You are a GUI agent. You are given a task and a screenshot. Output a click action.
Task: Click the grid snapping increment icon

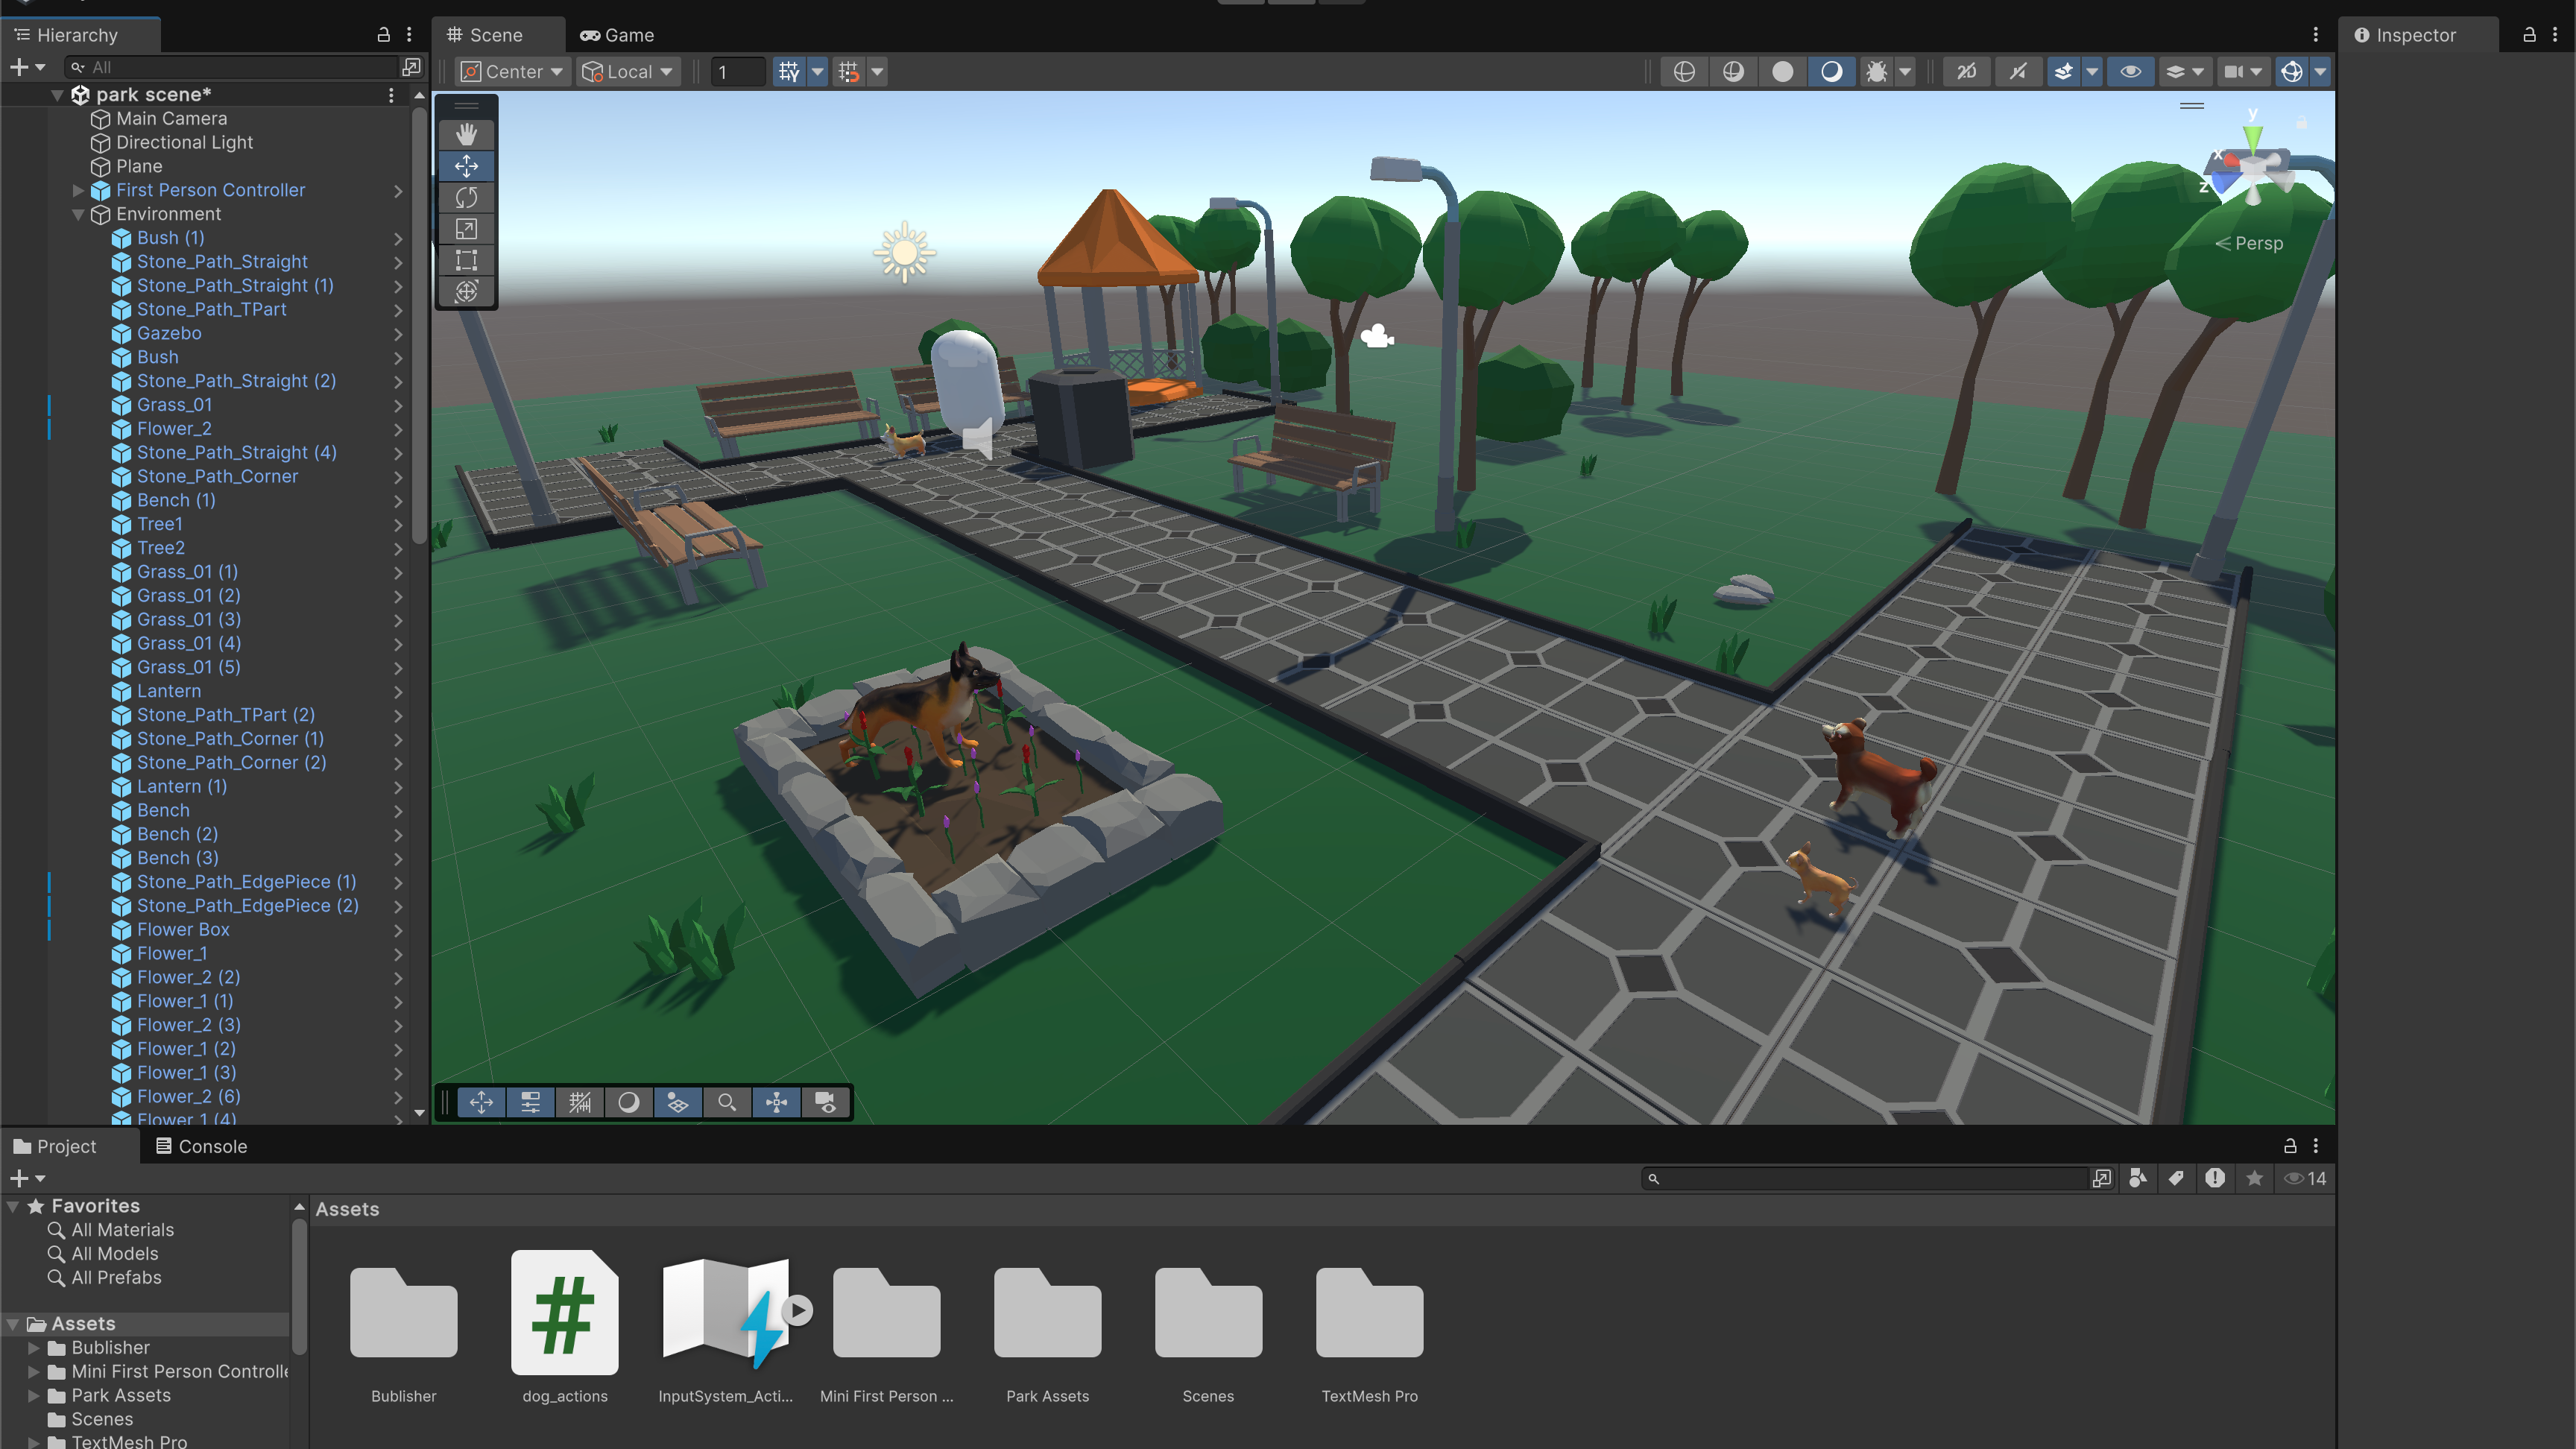coord(848,71)
